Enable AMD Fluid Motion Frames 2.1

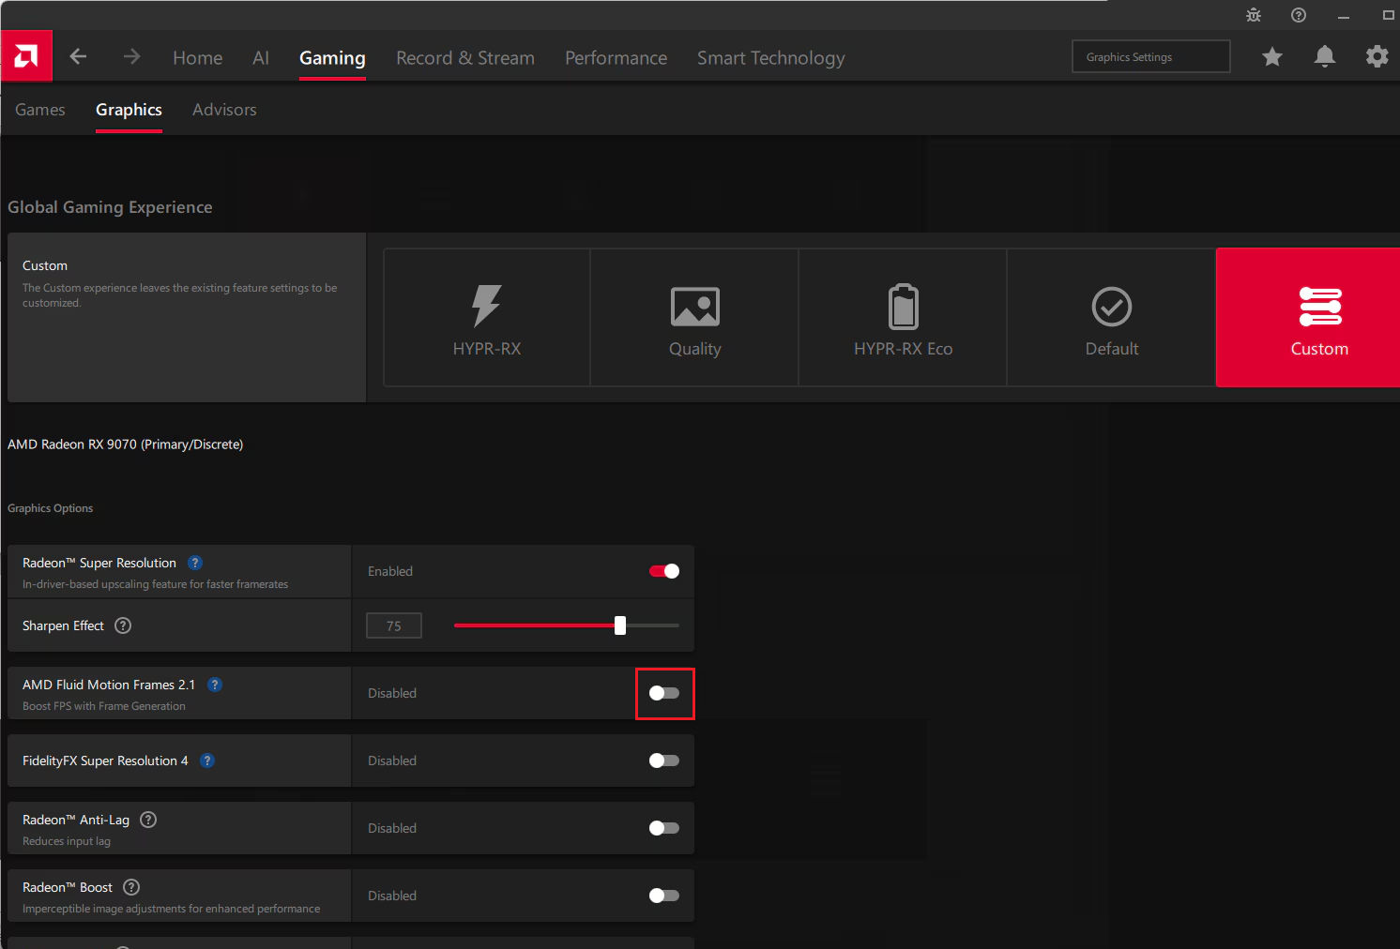[x=664, y=693]
